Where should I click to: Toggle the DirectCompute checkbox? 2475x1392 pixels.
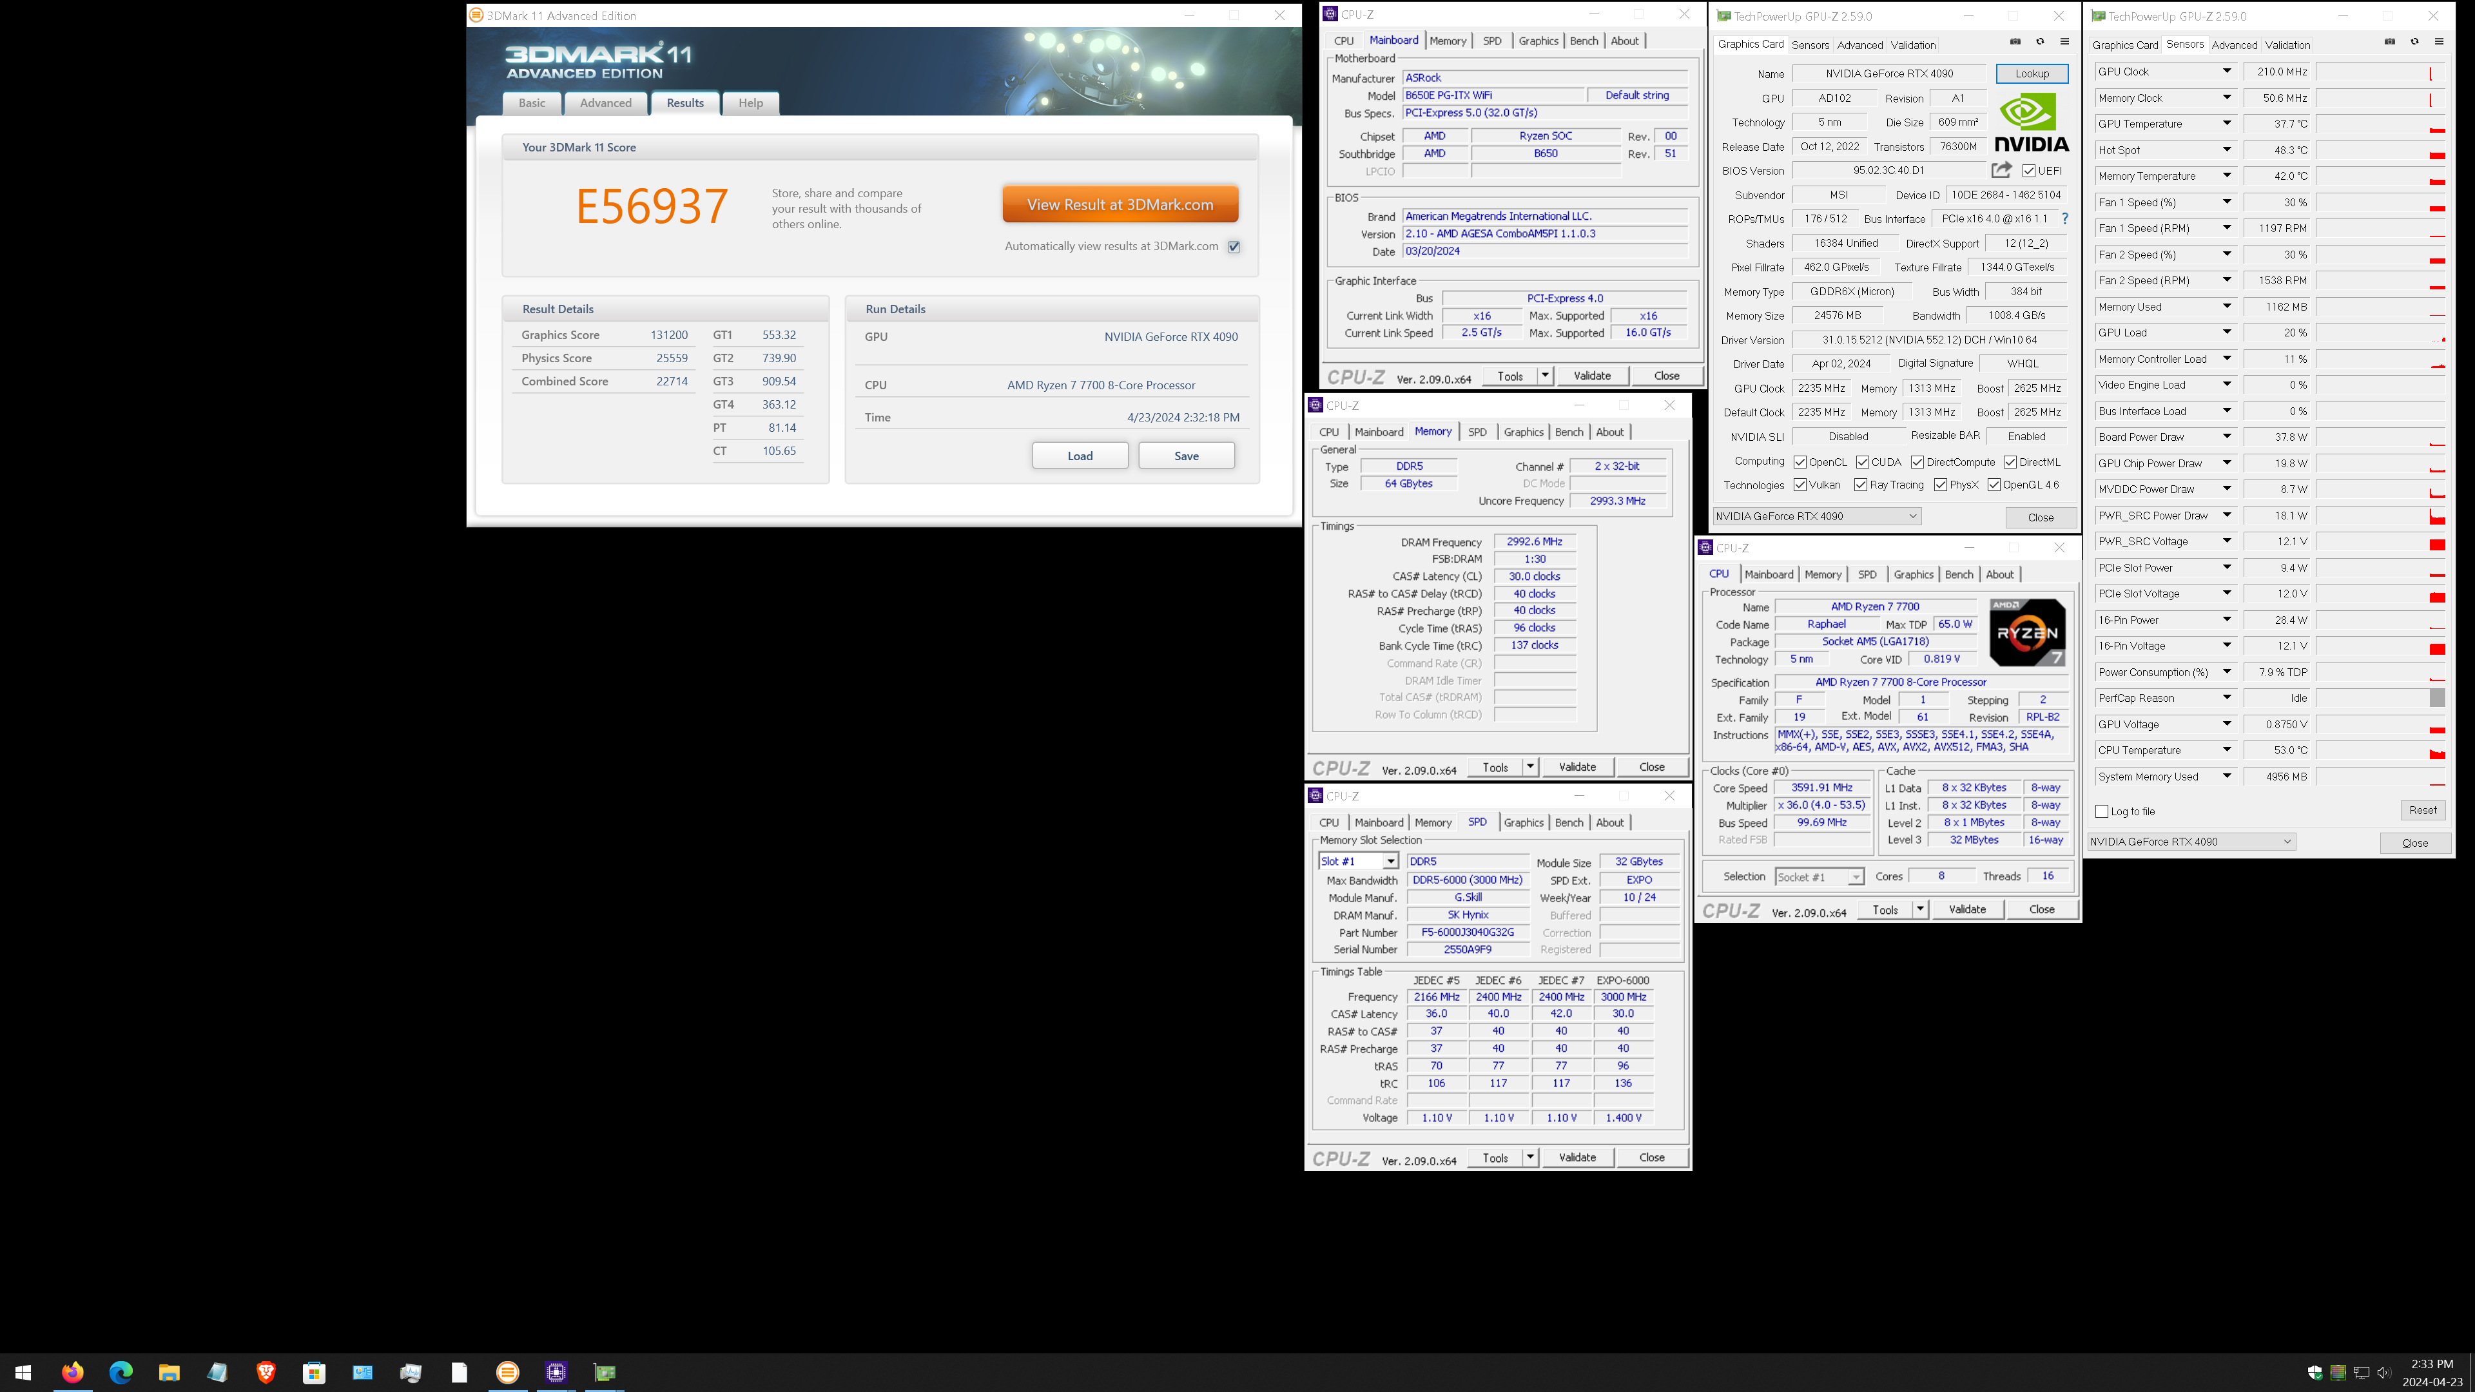tap(1917, 462)
